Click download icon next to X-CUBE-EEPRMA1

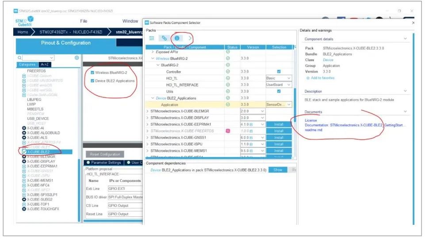coord(24,166)
